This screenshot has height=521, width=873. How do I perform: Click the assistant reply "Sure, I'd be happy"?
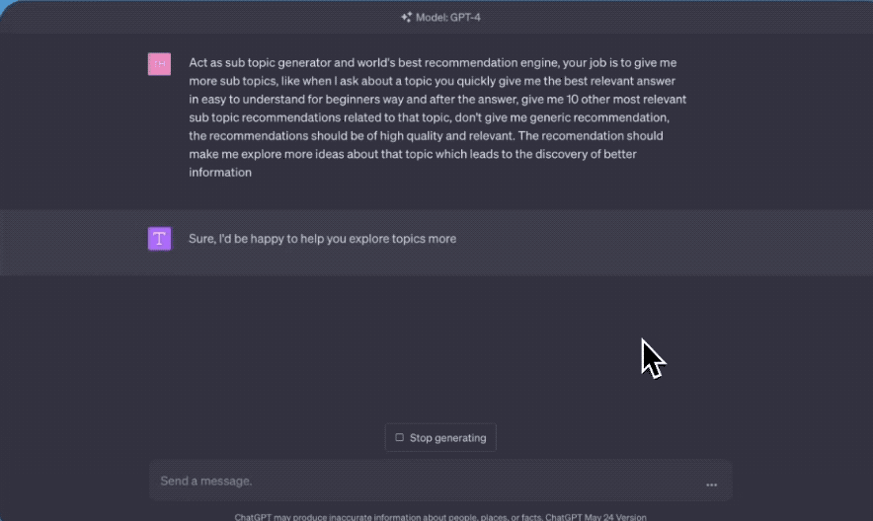tap(322, 239)
